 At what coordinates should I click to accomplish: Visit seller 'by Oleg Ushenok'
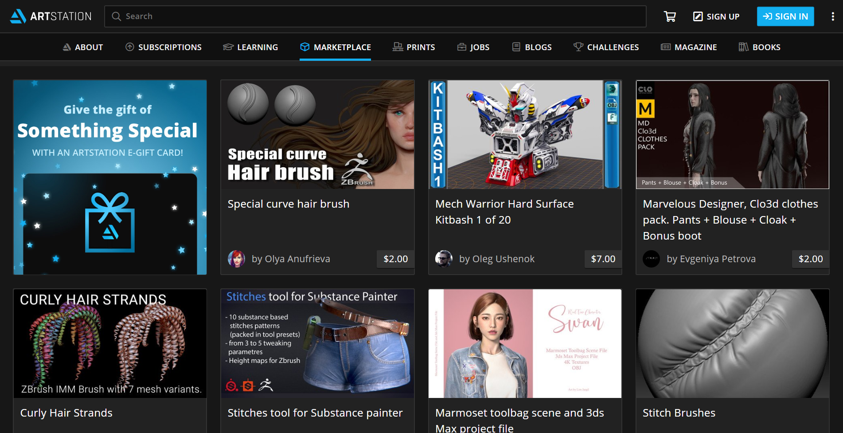[497, 259]
